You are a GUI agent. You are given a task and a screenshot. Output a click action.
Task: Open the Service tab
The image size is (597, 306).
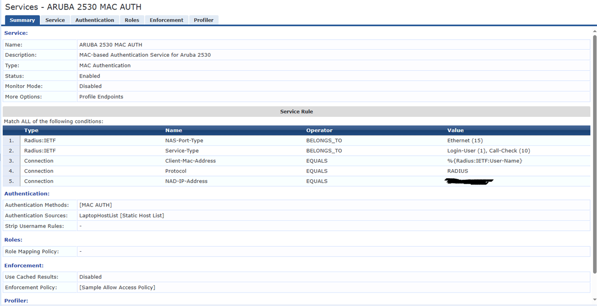coord(55,20)
